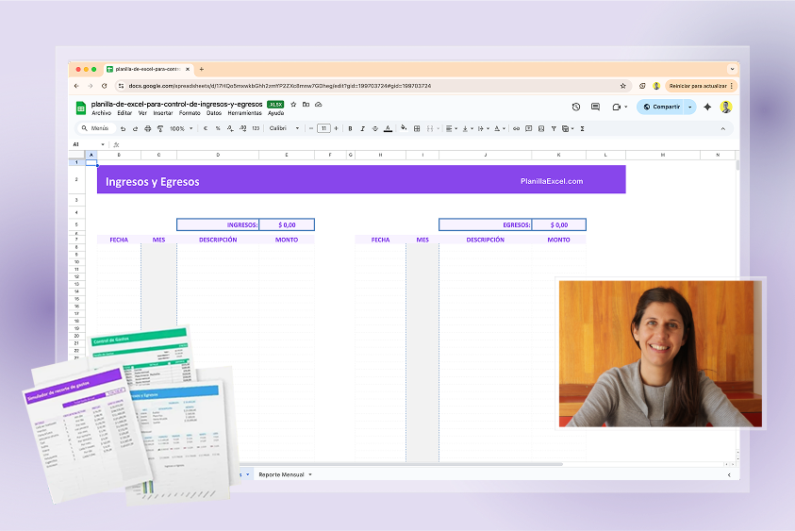Screen dimensions: 795x531
Task: Open the Insertar menu
Action: tap(163, 113)
